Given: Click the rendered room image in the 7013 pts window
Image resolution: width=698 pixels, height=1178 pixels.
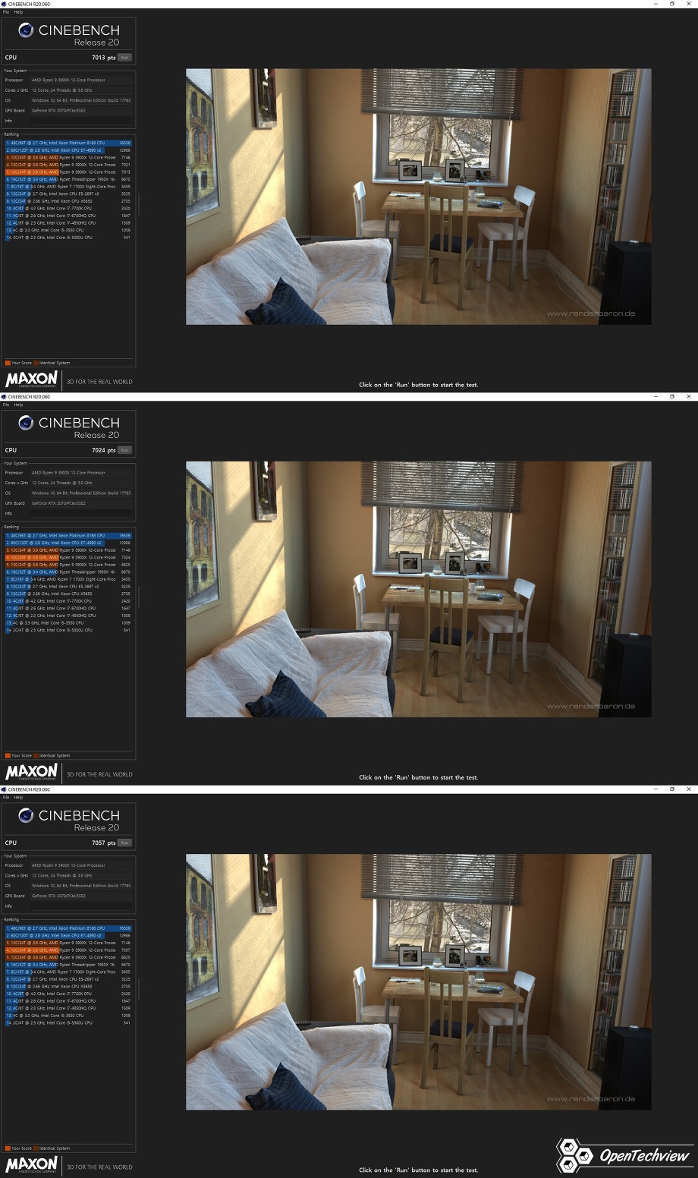Looking at the screenshot, I should (x=418, y=197).
